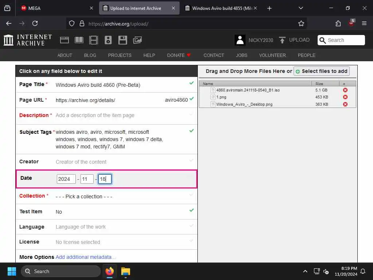
Task: Click the upload arrow icon
Action: (x=282, y=40)
